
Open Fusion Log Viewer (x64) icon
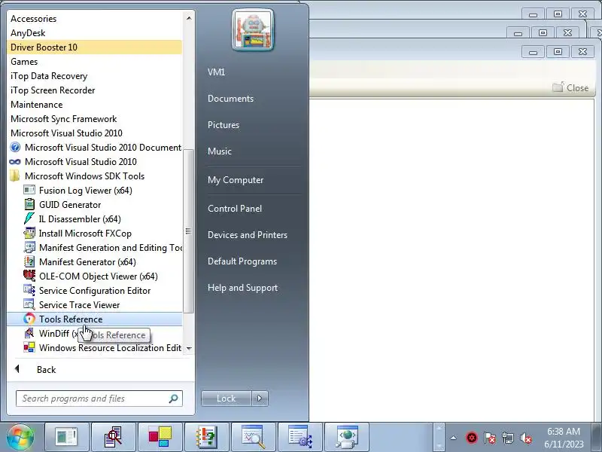[x=29, y=191]
